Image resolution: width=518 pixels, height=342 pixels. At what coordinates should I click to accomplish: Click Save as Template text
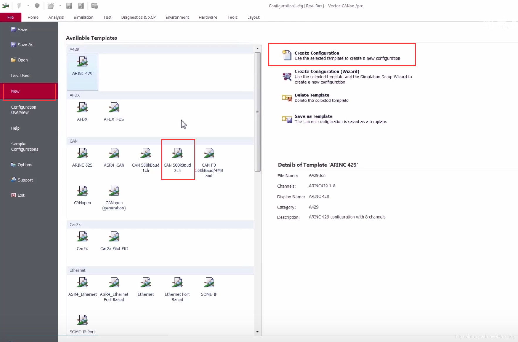[313, 116]
